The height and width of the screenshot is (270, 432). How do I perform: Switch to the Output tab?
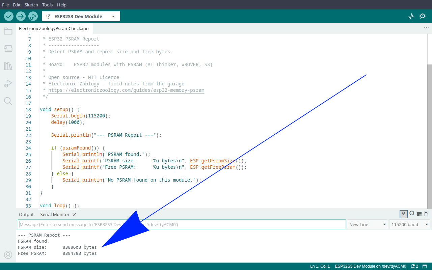point(26,215)
